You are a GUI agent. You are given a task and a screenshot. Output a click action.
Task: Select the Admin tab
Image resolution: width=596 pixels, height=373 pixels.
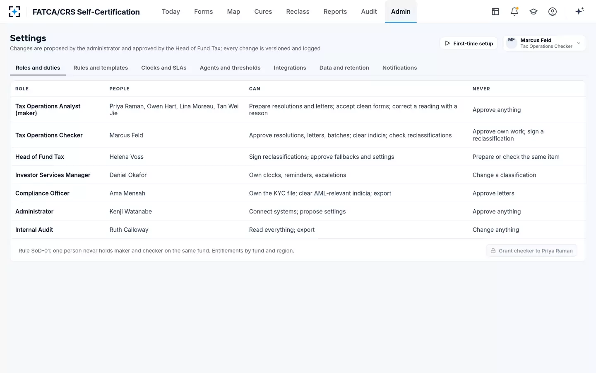click(401, 12)
